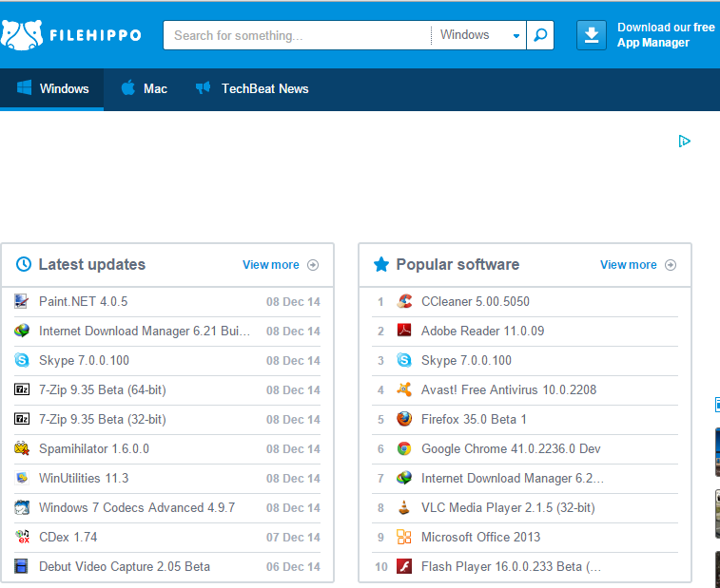Open Adobe Reader 11.0.09 link
The height and width of the screenshot is (588, 720).
click(482, 331)
